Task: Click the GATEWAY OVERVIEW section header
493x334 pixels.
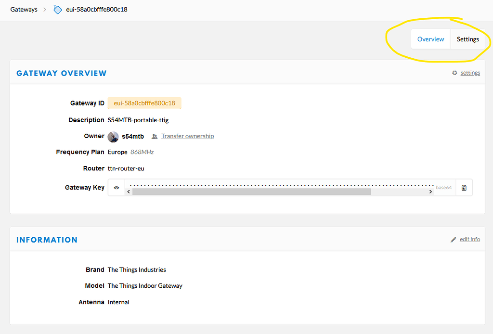Action: click(x=61, y=73)
